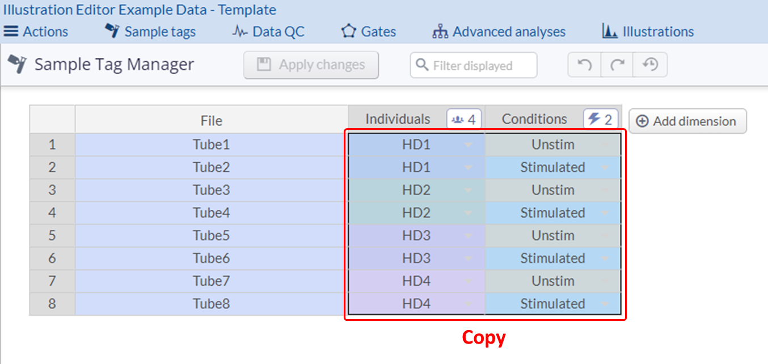Open the Gates menu
The height and width of the screenshot is (364, 768).
[369, 32]
